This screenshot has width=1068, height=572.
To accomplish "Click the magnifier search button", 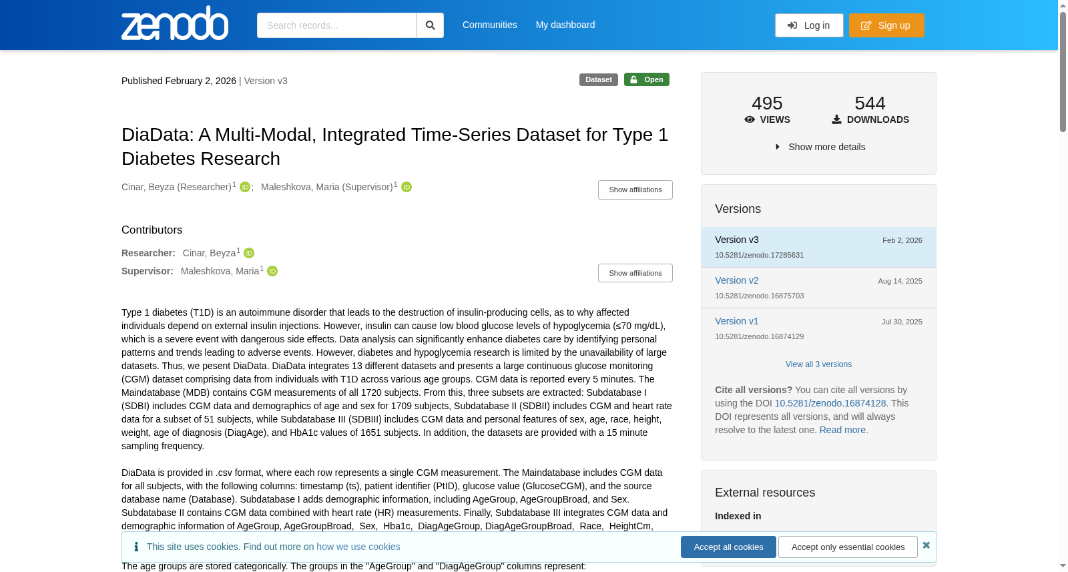I will click(430, 25).
